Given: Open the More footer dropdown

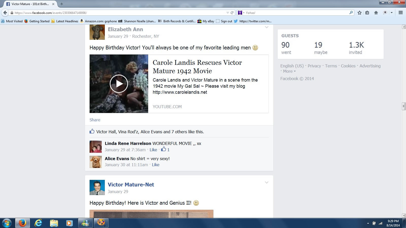Looking at the screenshot, I should [x=289, y=71].
